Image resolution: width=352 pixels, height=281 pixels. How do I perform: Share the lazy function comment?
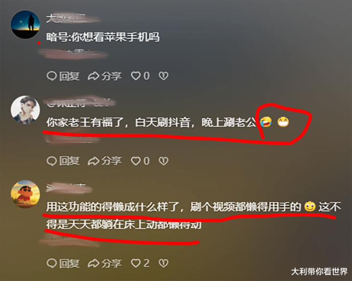[105, 263]
